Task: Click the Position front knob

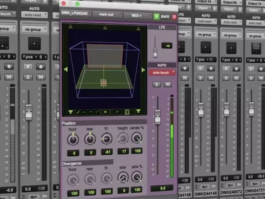Action: [73, 139]
